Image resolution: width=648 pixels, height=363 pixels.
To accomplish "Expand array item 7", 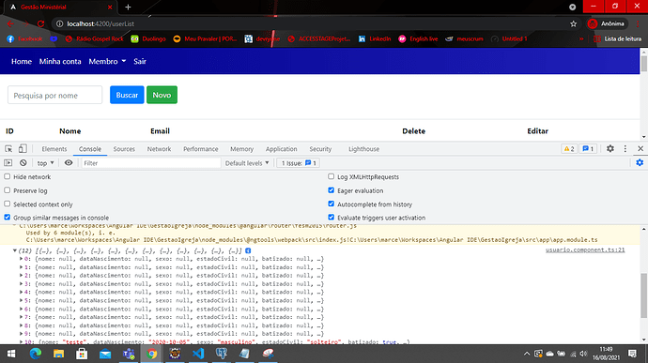I will 22,317.
